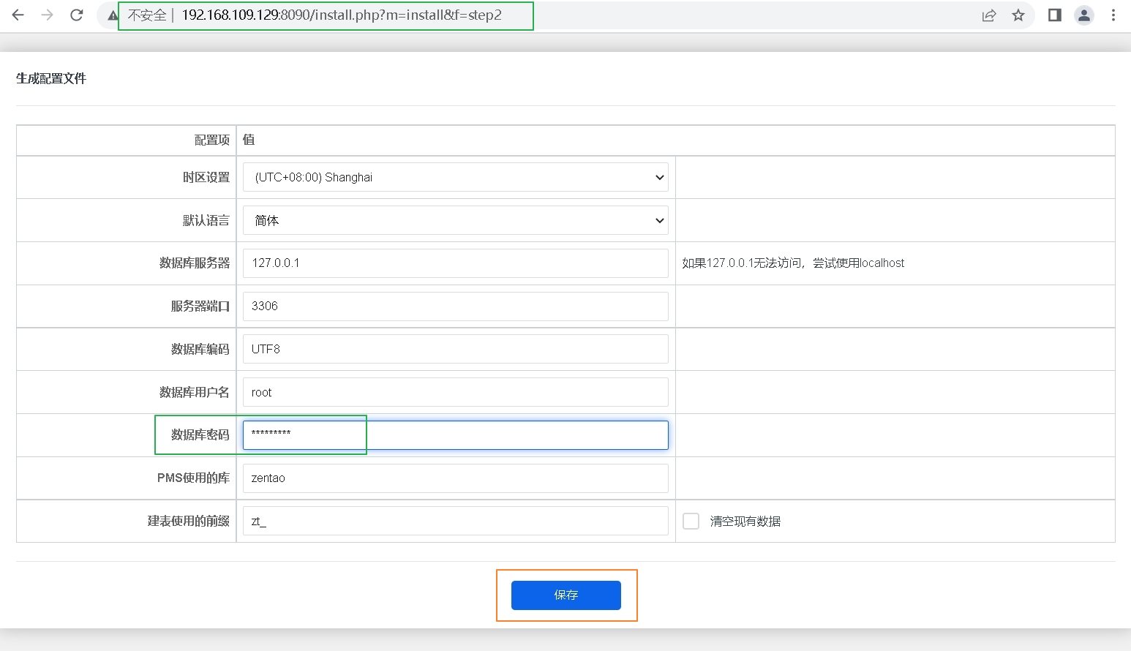Open the browser profile avatar
This screenshot has width=1131, height=651.
coord(1084,15)
